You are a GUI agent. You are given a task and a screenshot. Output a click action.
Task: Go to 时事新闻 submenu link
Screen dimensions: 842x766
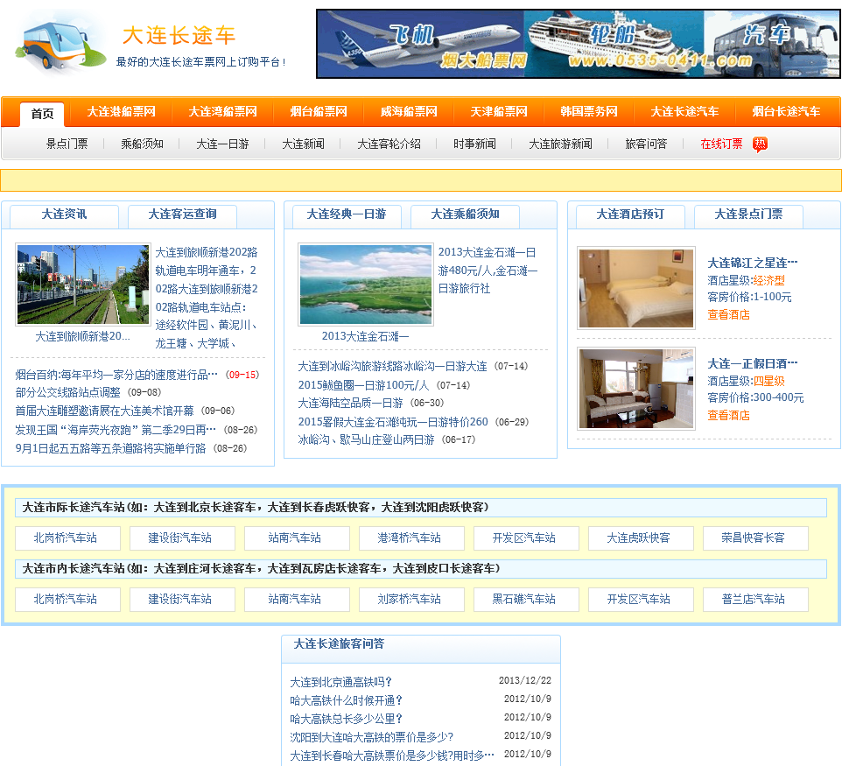coord(474,144)
